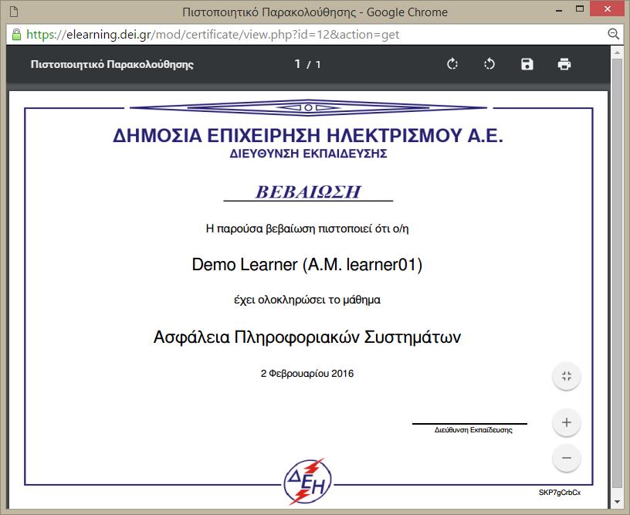Rotate the PDF clockwise
This screenshot has width=630, height=515.
click(452, 64)
